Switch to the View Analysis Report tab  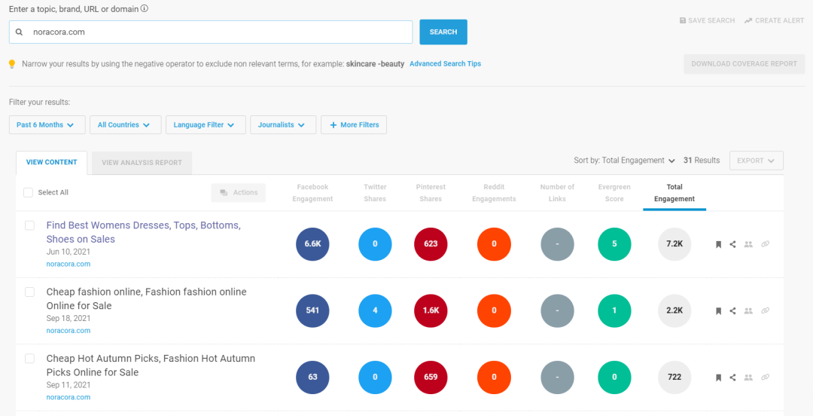[x=142, y=163]
